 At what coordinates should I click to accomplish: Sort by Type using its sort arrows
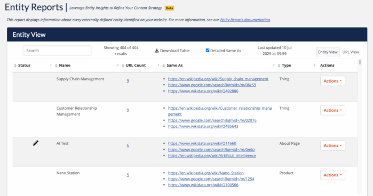[x=279, y=66]
